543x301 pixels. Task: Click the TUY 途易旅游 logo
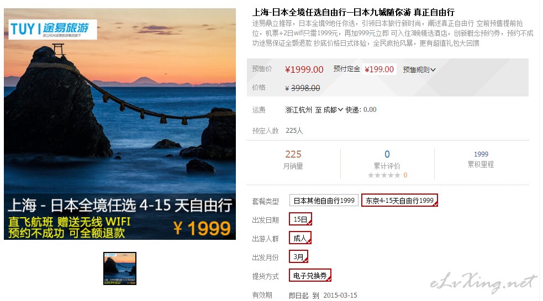click(52, 29)
